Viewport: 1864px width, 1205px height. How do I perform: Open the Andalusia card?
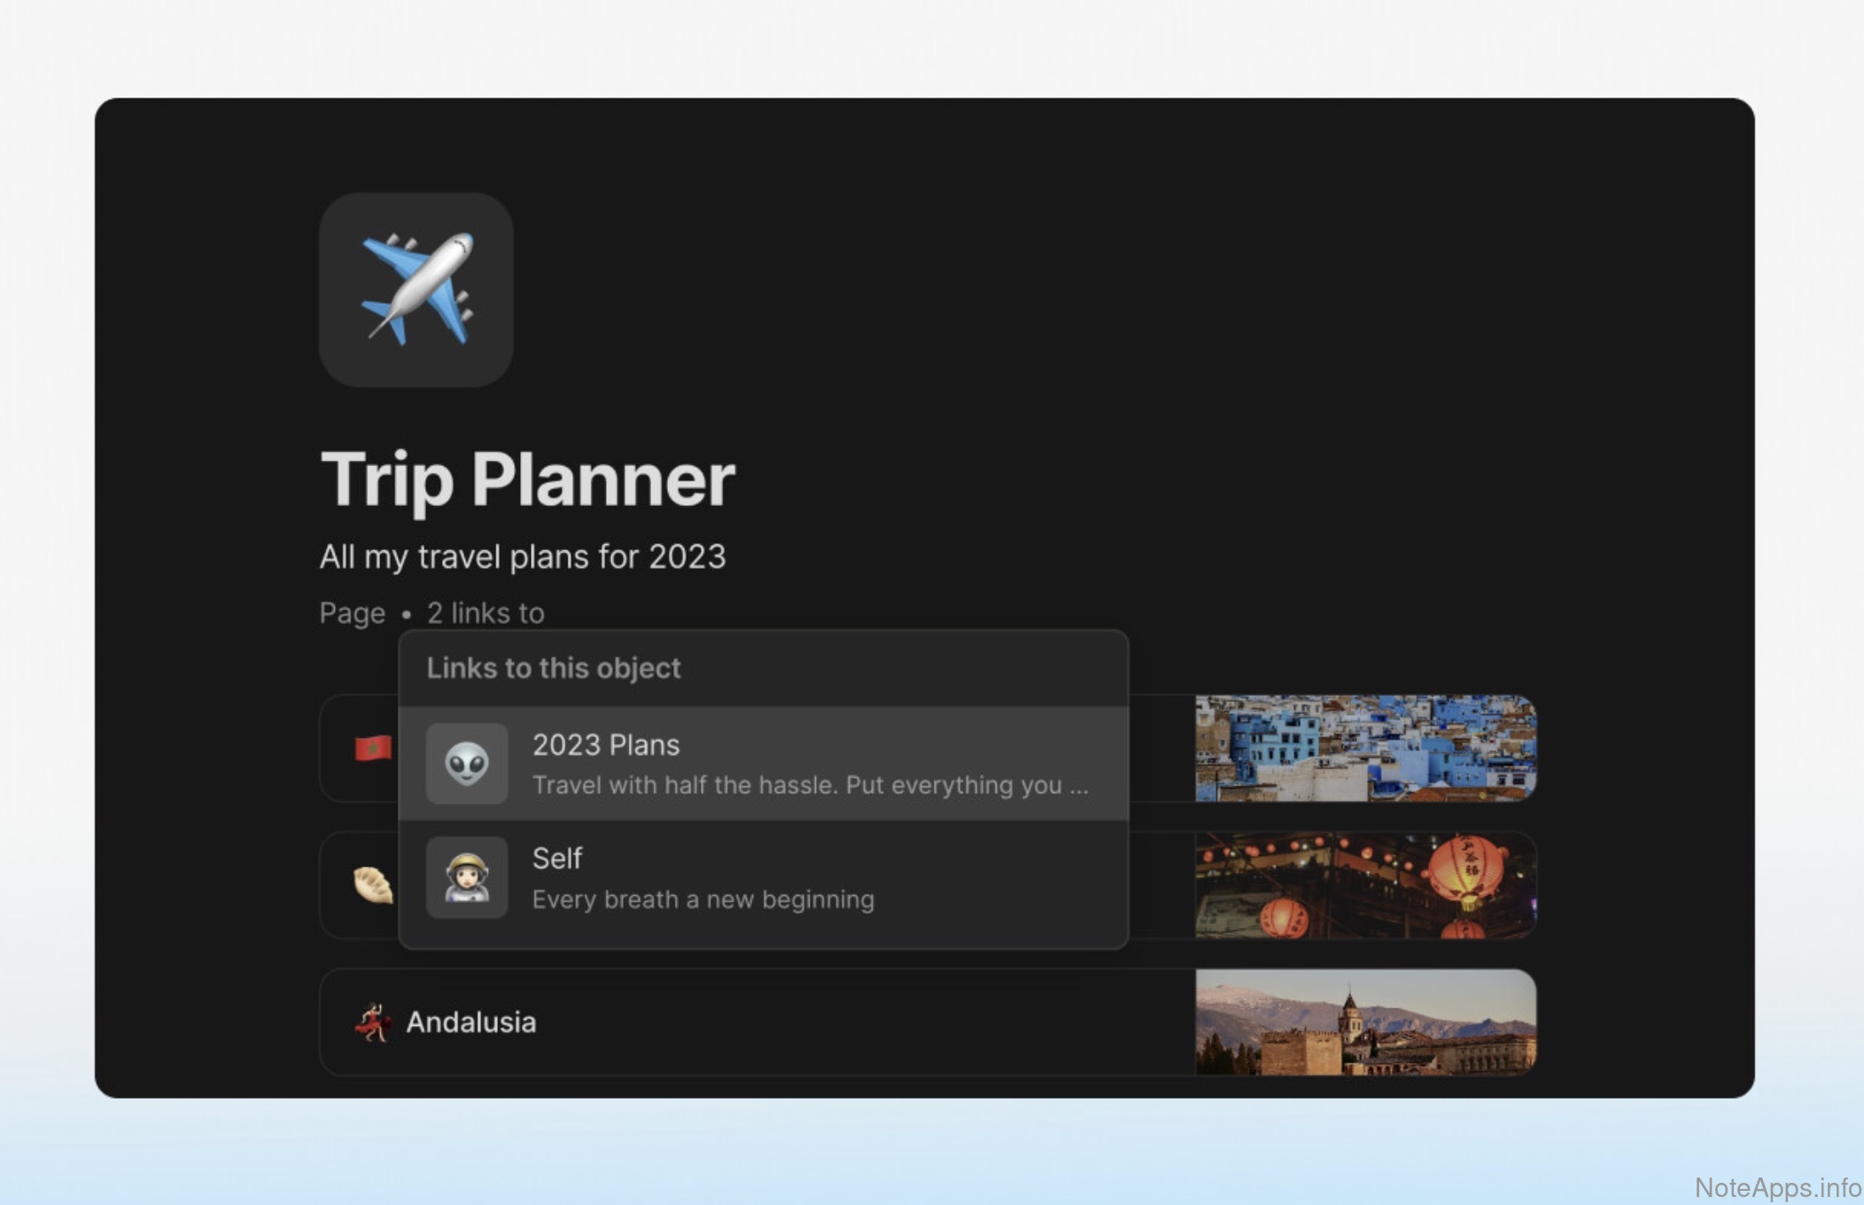(928, 1022)
